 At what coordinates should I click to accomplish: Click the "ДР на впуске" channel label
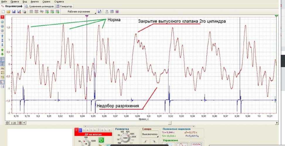[x=93, y=134]
